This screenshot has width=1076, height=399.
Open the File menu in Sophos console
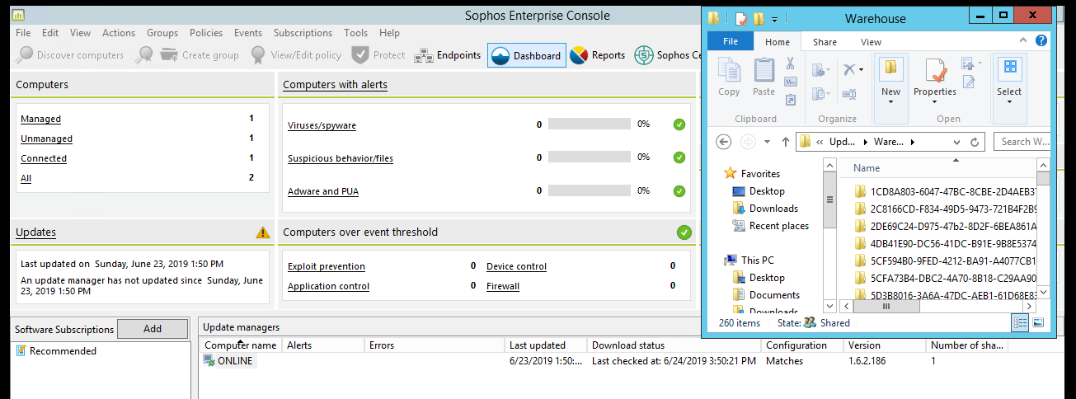tap(23, 33)
